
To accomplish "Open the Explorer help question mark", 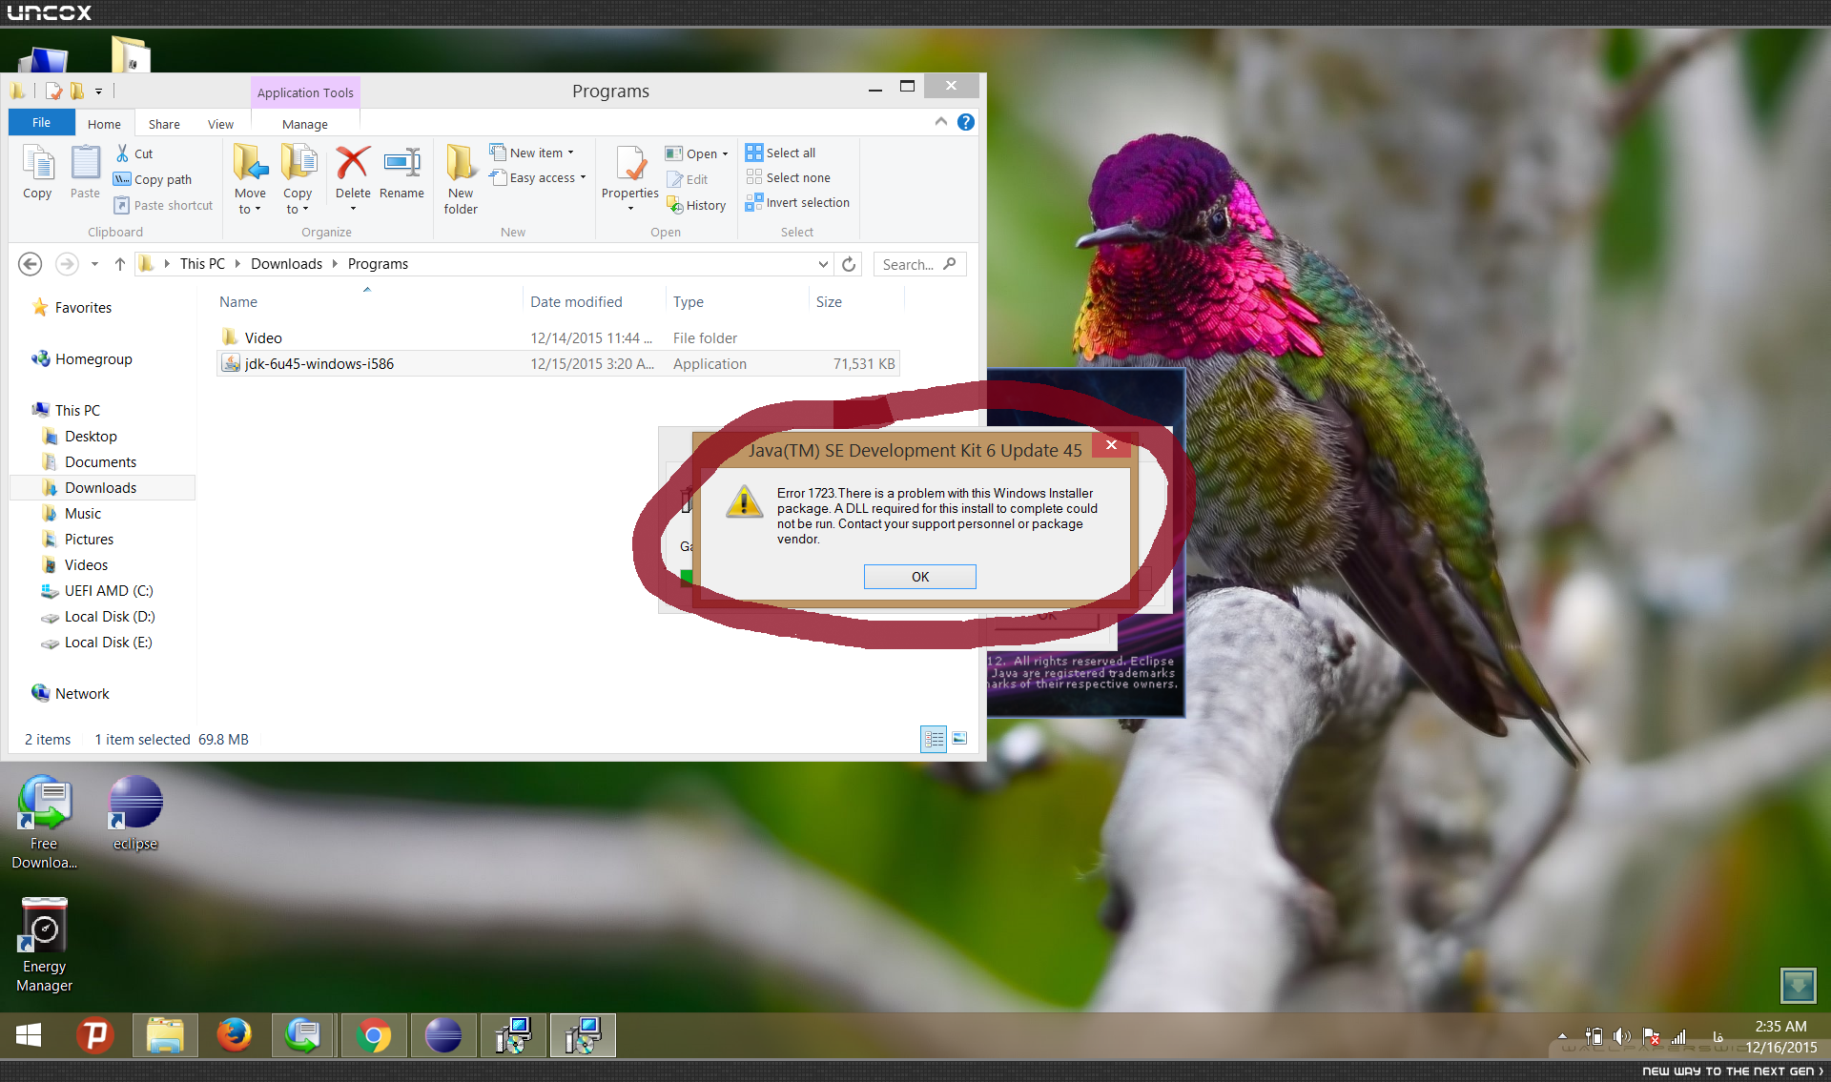I will coord(966,122).
